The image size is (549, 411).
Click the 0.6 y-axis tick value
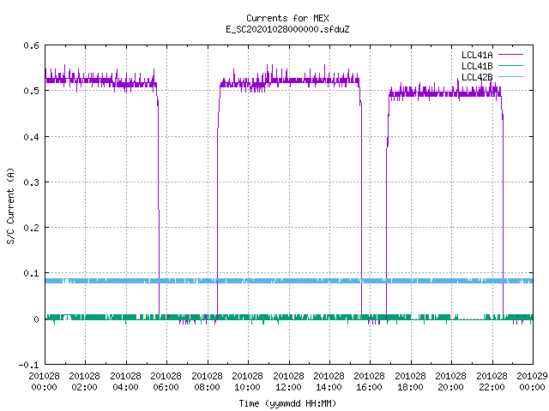[x=31, y=45]
